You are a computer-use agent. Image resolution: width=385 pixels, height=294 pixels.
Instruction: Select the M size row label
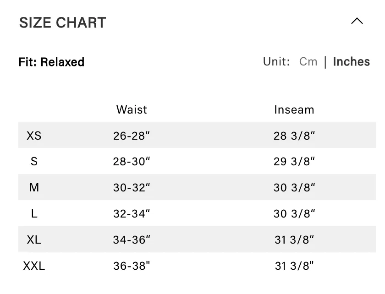coord(34,187)
